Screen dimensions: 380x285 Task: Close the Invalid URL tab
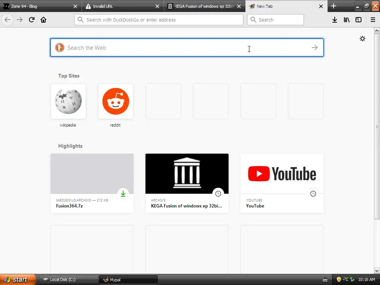pos(157,6)
